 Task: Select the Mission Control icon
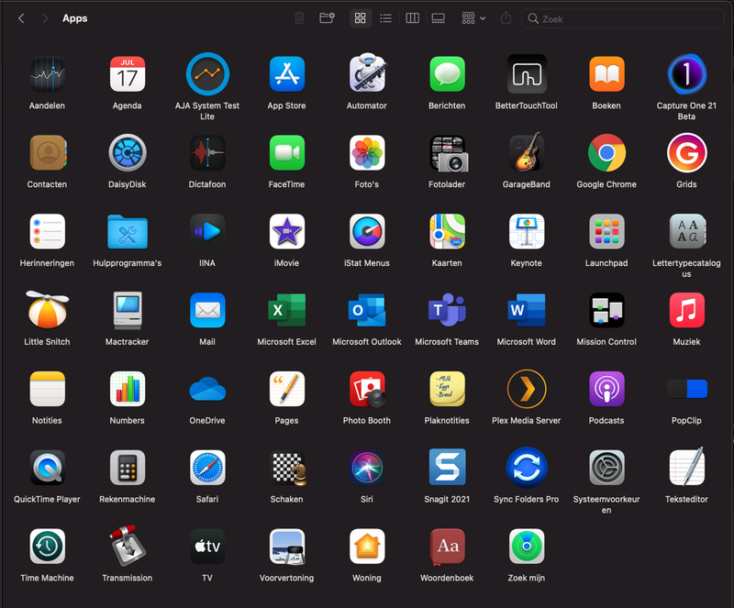click(606, 310)
